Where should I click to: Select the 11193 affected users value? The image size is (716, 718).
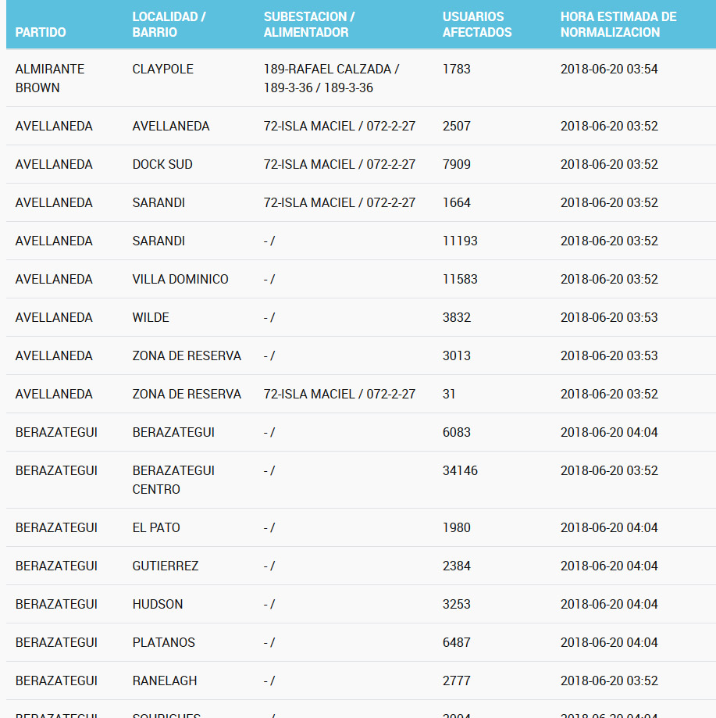point(460,241)
